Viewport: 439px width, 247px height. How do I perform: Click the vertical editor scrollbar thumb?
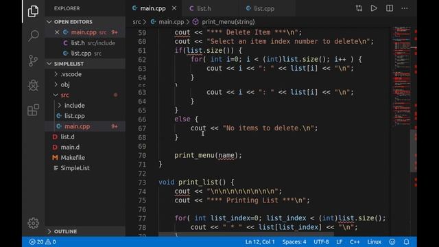(414, 151)
